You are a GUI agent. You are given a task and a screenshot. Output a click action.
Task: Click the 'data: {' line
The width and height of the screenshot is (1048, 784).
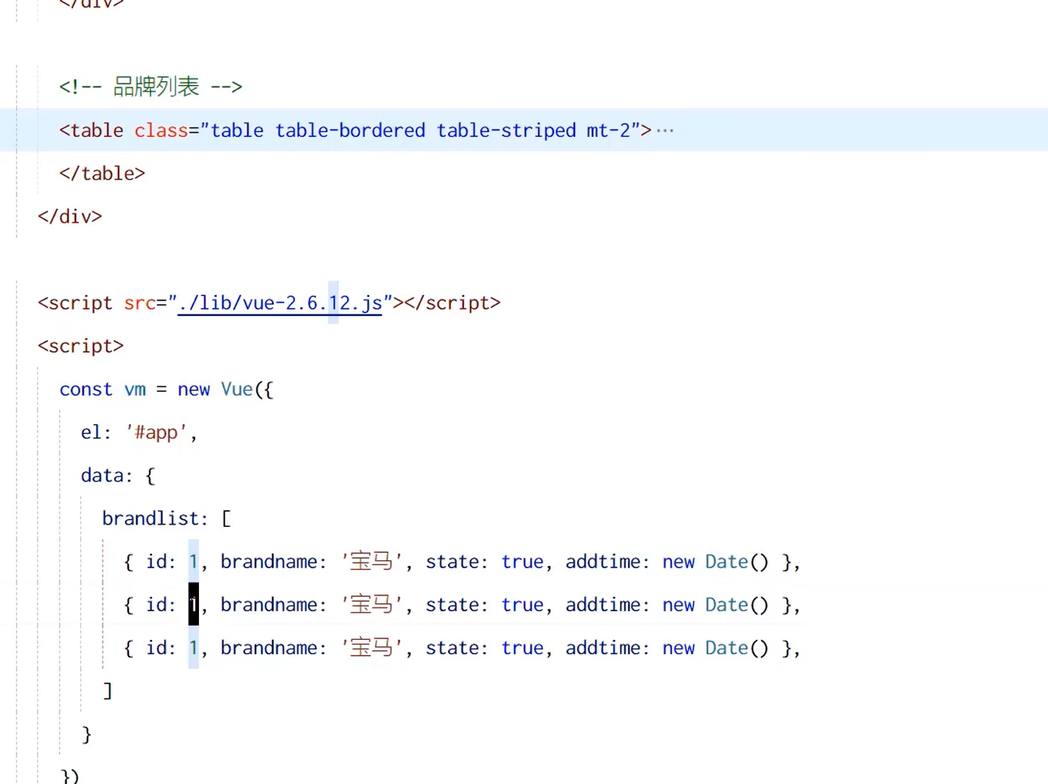(118, 476)
